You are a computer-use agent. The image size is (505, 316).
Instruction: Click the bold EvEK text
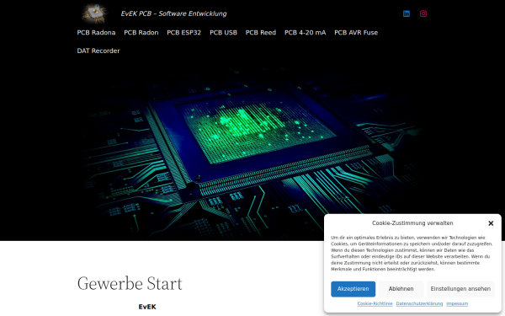point(147,307)
